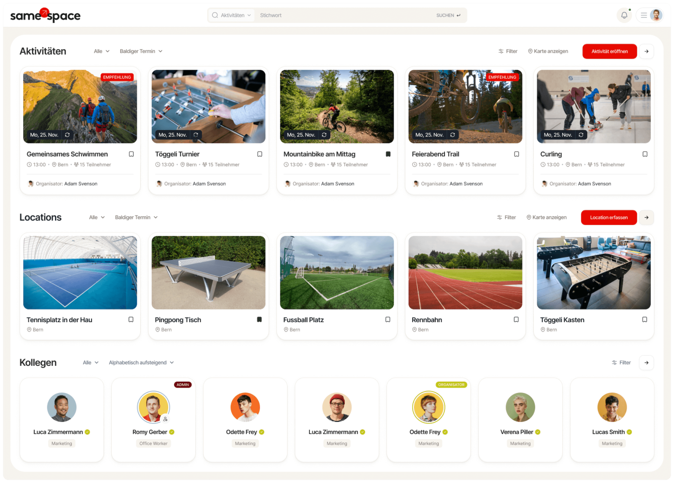Click the arrow button in Kollegen section
The width and height of the screenshot is (674, 483).
646,363
